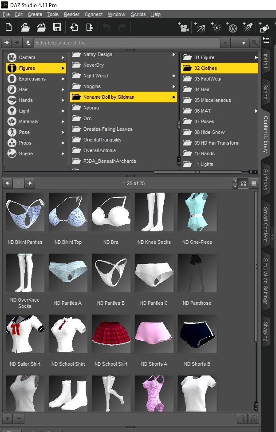Select the ND School Skirt thumbnail

tap(111, 334)
